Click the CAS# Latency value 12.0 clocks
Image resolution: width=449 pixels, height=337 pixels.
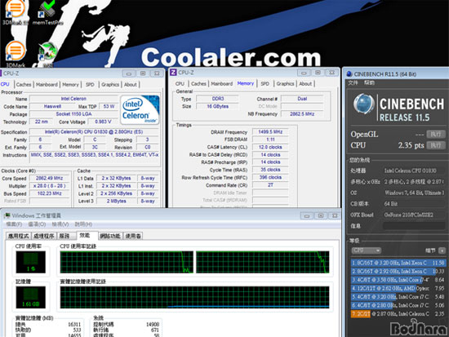point(270,147)
